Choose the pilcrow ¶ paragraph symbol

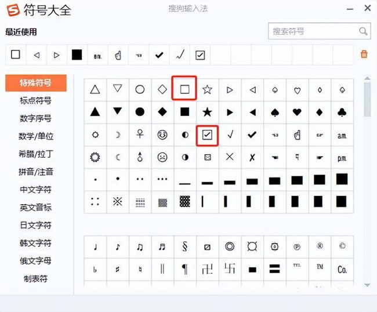(184, 269)
